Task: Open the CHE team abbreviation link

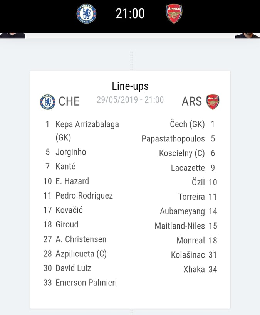Action: pos(69,101)
